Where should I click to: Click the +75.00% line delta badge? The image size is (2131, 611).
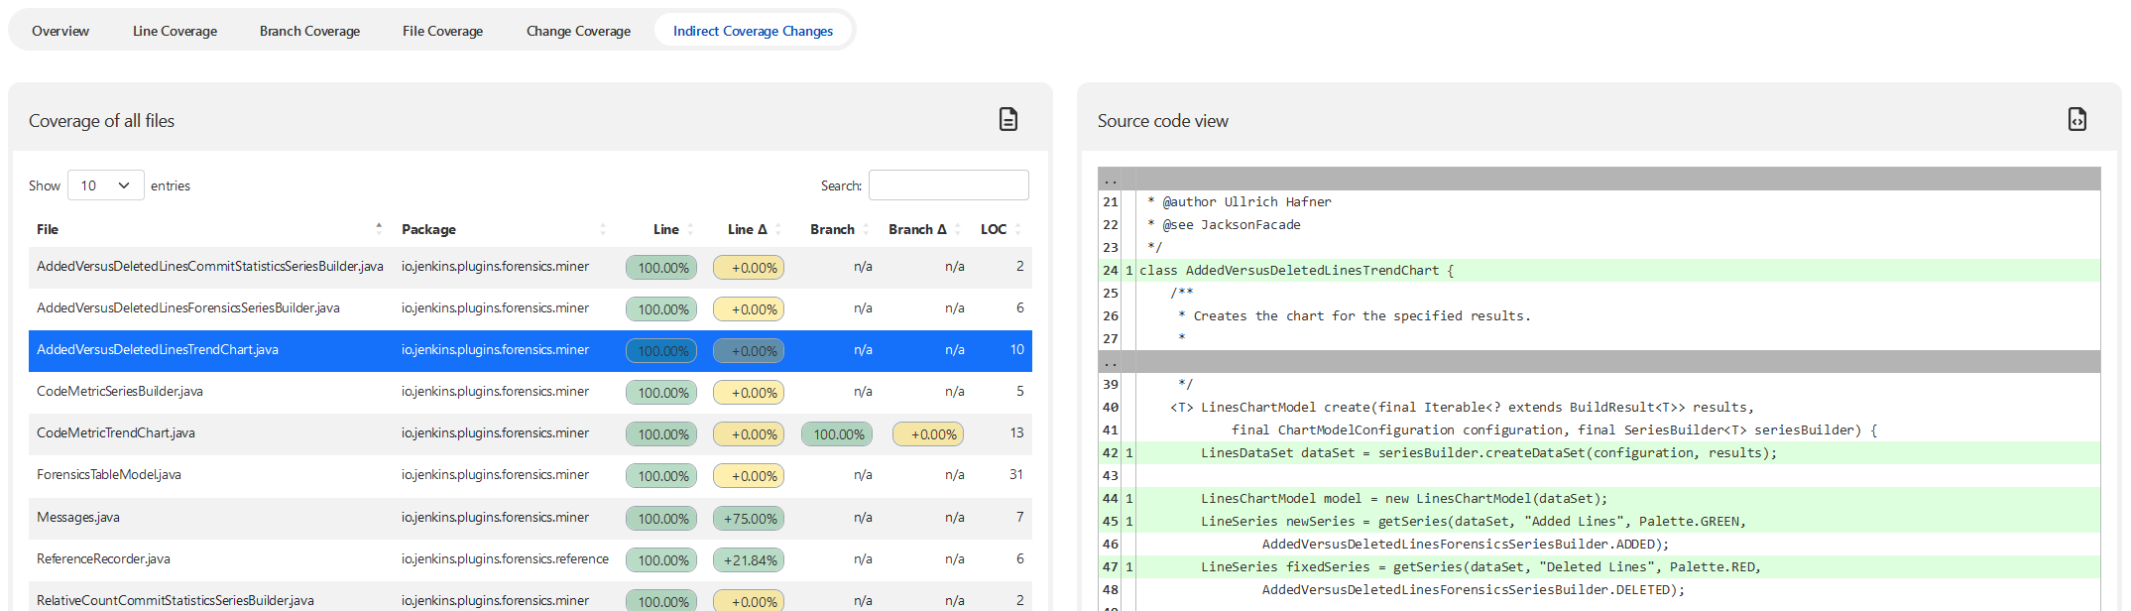(x=749, y=519)
